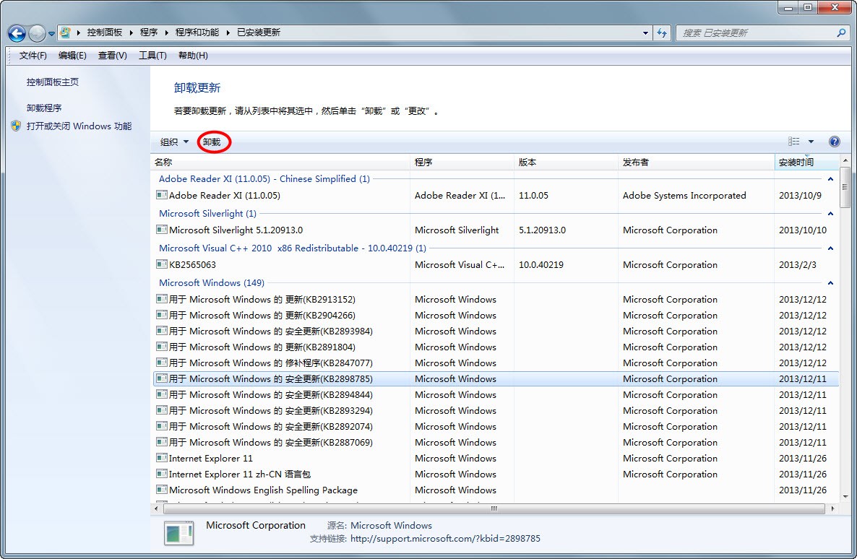Click the search magnifier icon
The width and height of the screenshot is (857, 559).
pos(841,33)
